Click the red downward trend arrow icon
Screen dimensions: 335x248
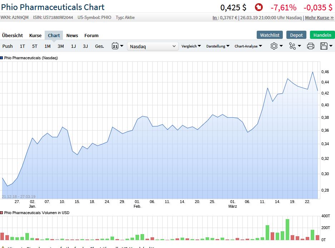[x=258, y=7]
